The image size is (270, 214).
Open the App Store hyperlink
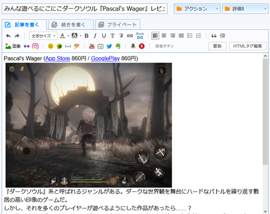pos(57,59)
